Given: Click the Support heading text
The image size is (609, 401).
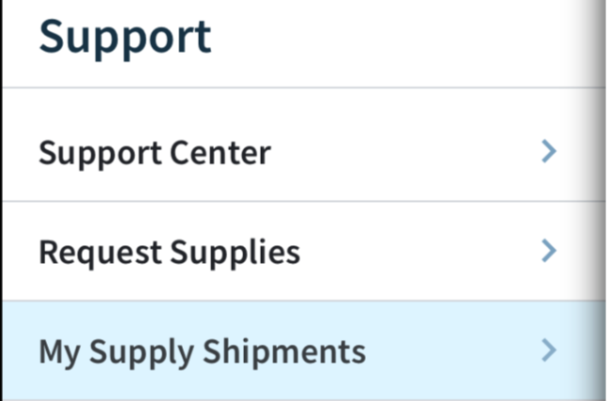Looking at the screenshot, I should [125, 39].
